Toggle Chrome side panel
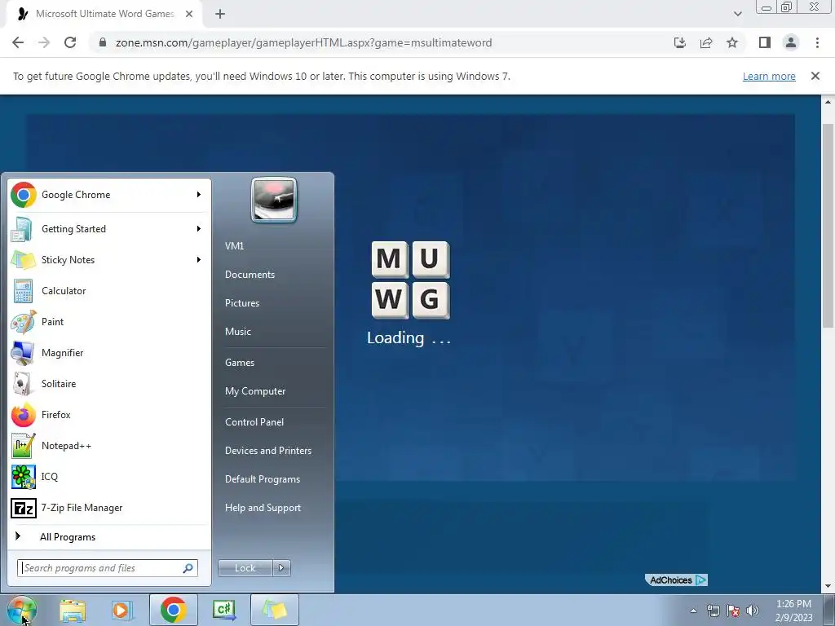835x626 pixels. [x=765, y=42]
